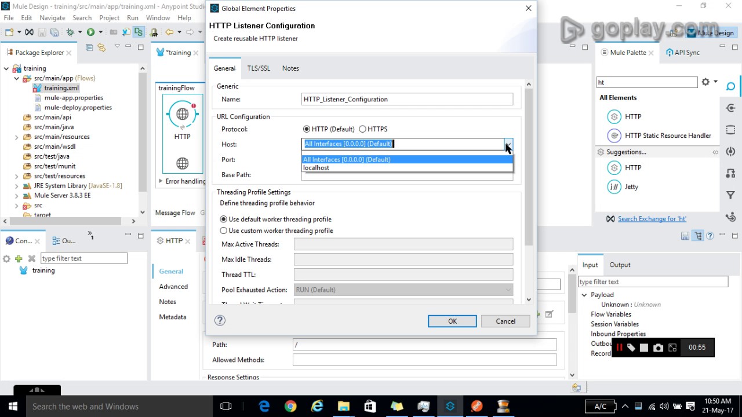Click the Name field HTTP_Listener_Configuration
The height and width of the screenshot is (417, 742).
point(407,99)
